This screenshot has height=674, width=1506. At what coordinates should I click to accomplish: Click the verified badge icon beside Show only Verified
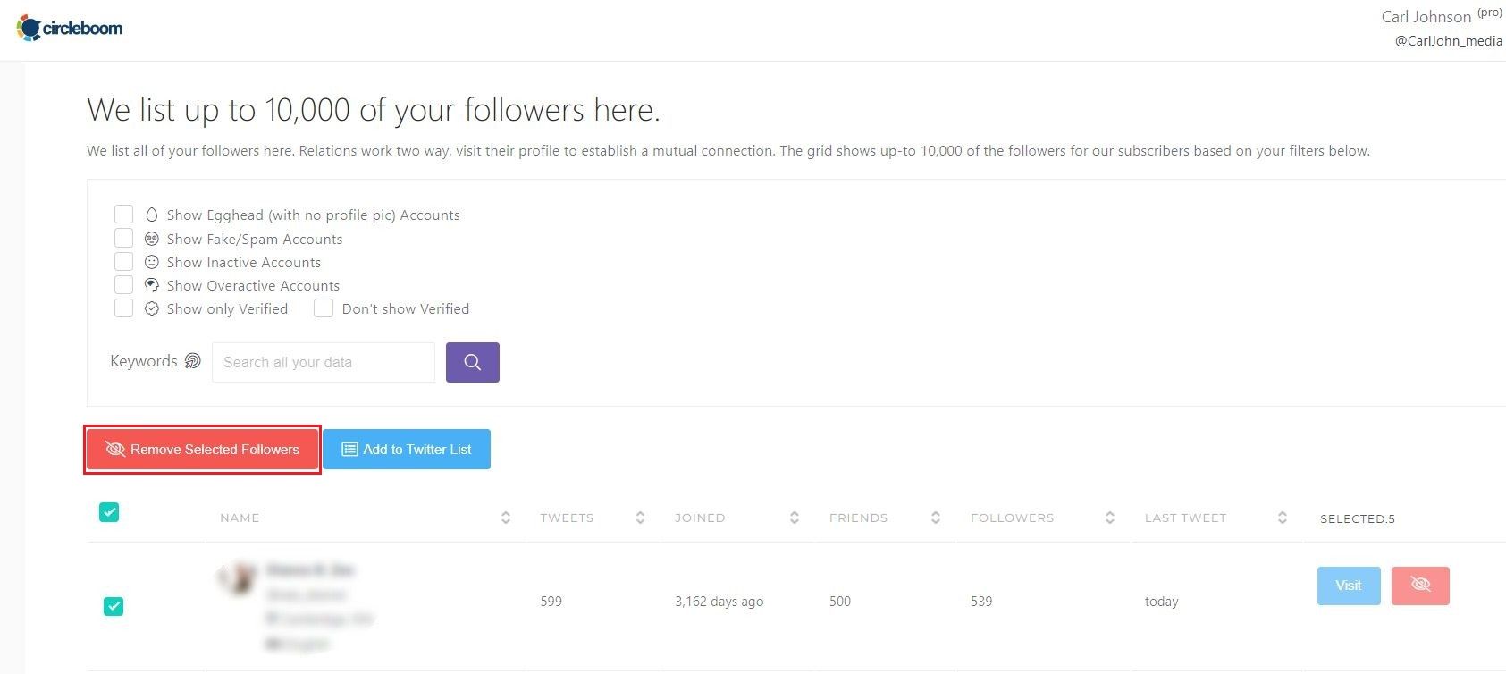point(151,308)
